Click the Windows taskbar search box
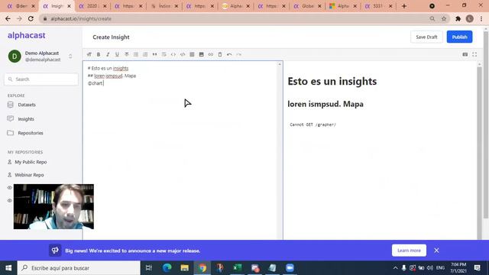Screen dimensions: 489x275 click(x=79, y=268)
